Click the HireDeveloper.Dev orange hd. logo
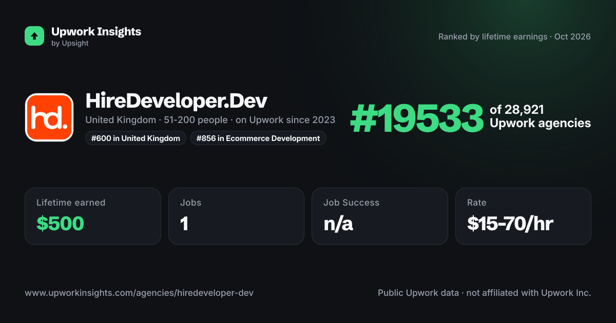This screenshot has width=616, height=323. click(x=49, y=117)
